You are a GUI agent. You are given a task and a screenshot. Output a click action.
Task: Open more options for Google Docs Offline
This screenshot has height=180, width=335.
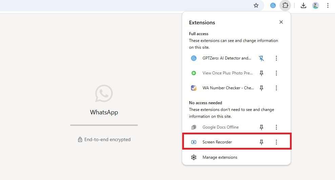pyautogui.click(x=276, y=127)
